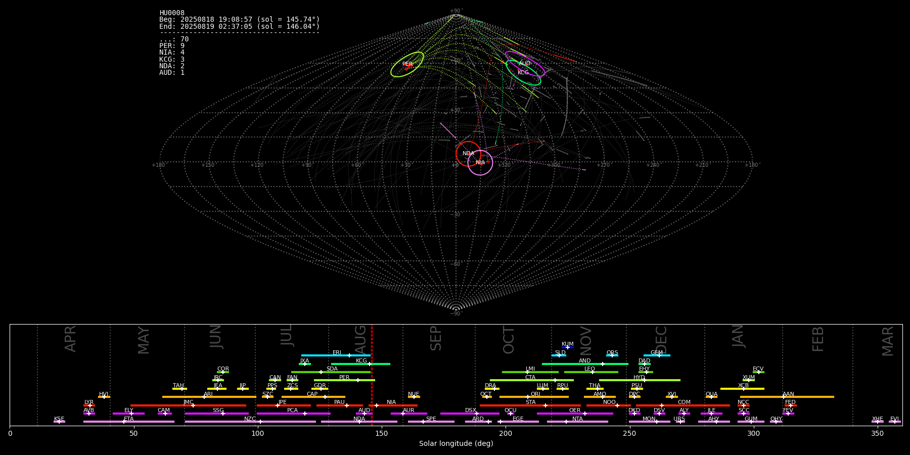This screenshot has width=910, height=455.
Task: Click the 'Solar longitude (deg)' axis title
Action: pos(456,444)
